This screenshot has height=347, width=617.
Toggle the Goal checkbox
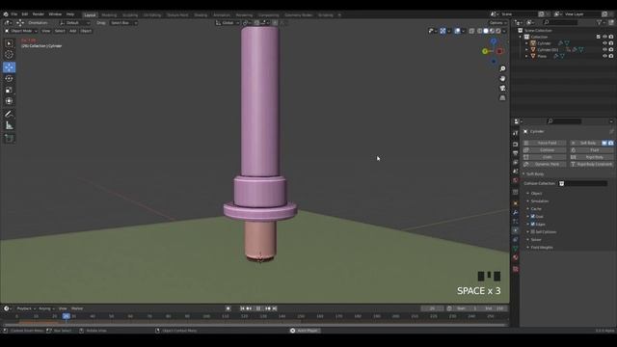pos(533,216)
